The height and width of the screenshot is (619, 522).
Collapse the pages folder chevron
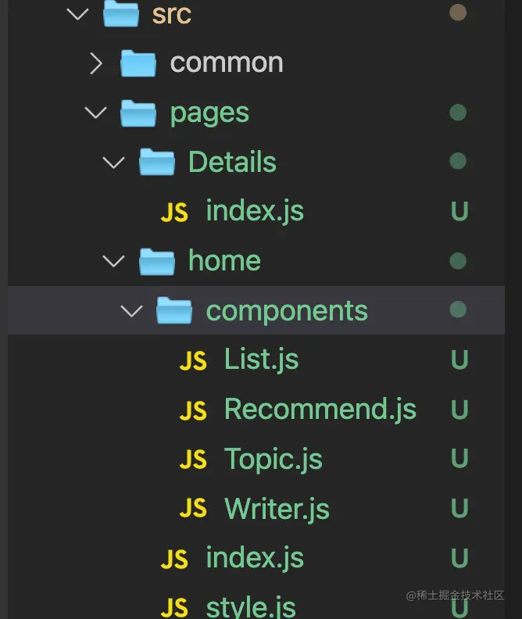[96, 113]
